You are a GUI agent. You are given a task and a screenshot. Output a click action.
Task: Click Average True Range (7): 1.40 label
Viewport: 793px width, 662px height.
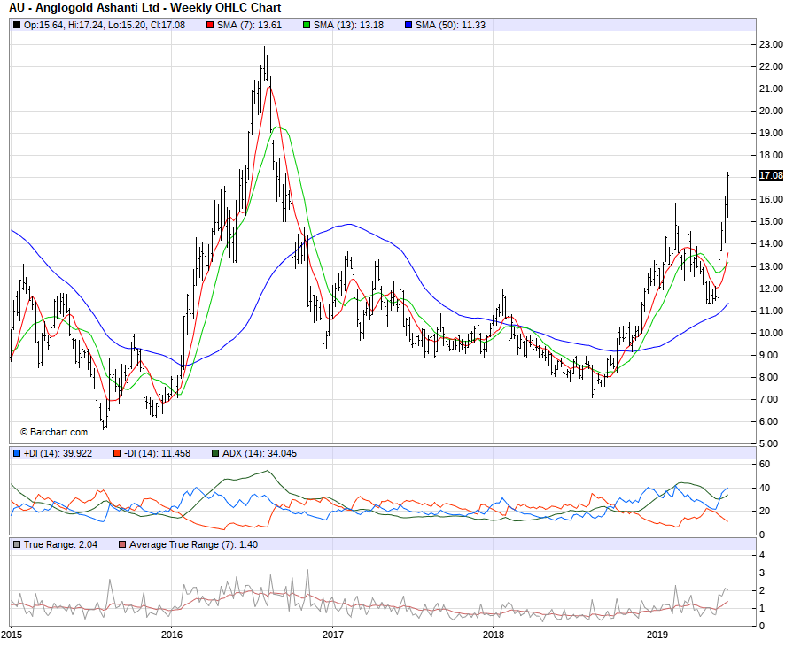pos(194,544)
